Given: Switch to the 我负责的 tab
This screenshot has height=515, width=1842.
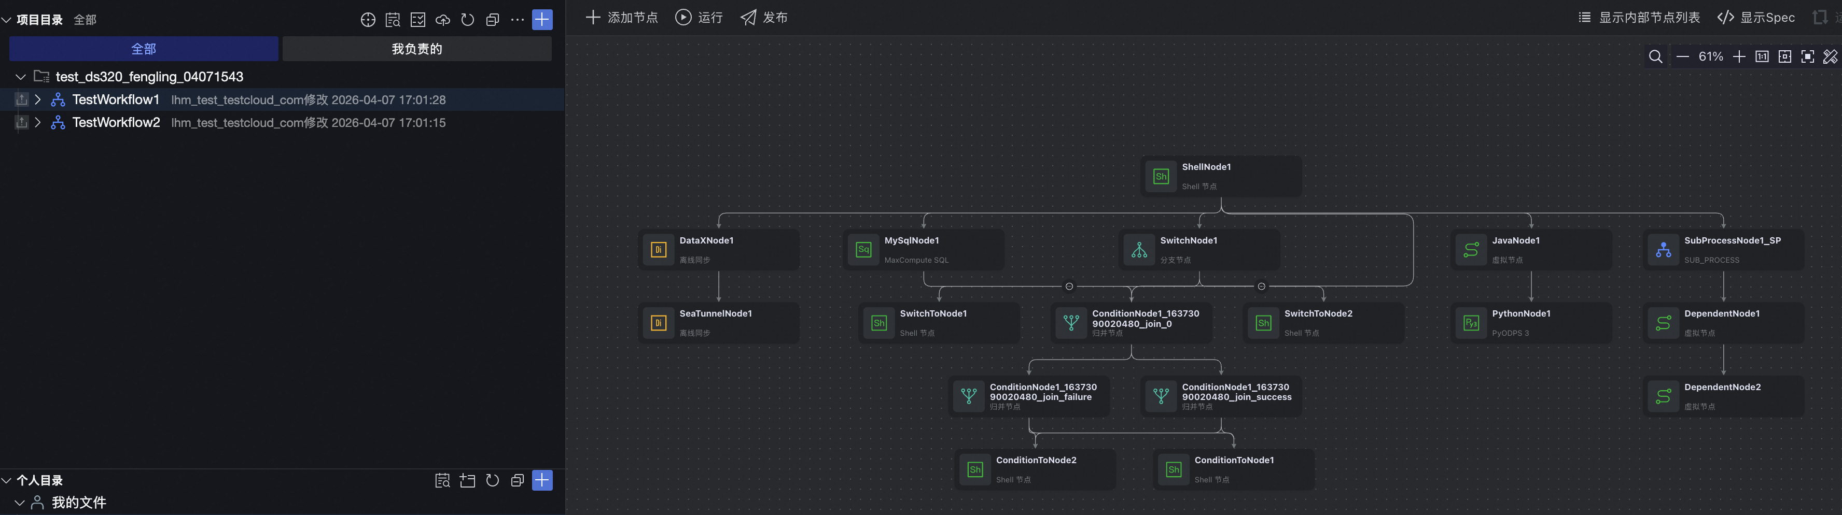Looking at the screenshot, I should pos(417,49).
